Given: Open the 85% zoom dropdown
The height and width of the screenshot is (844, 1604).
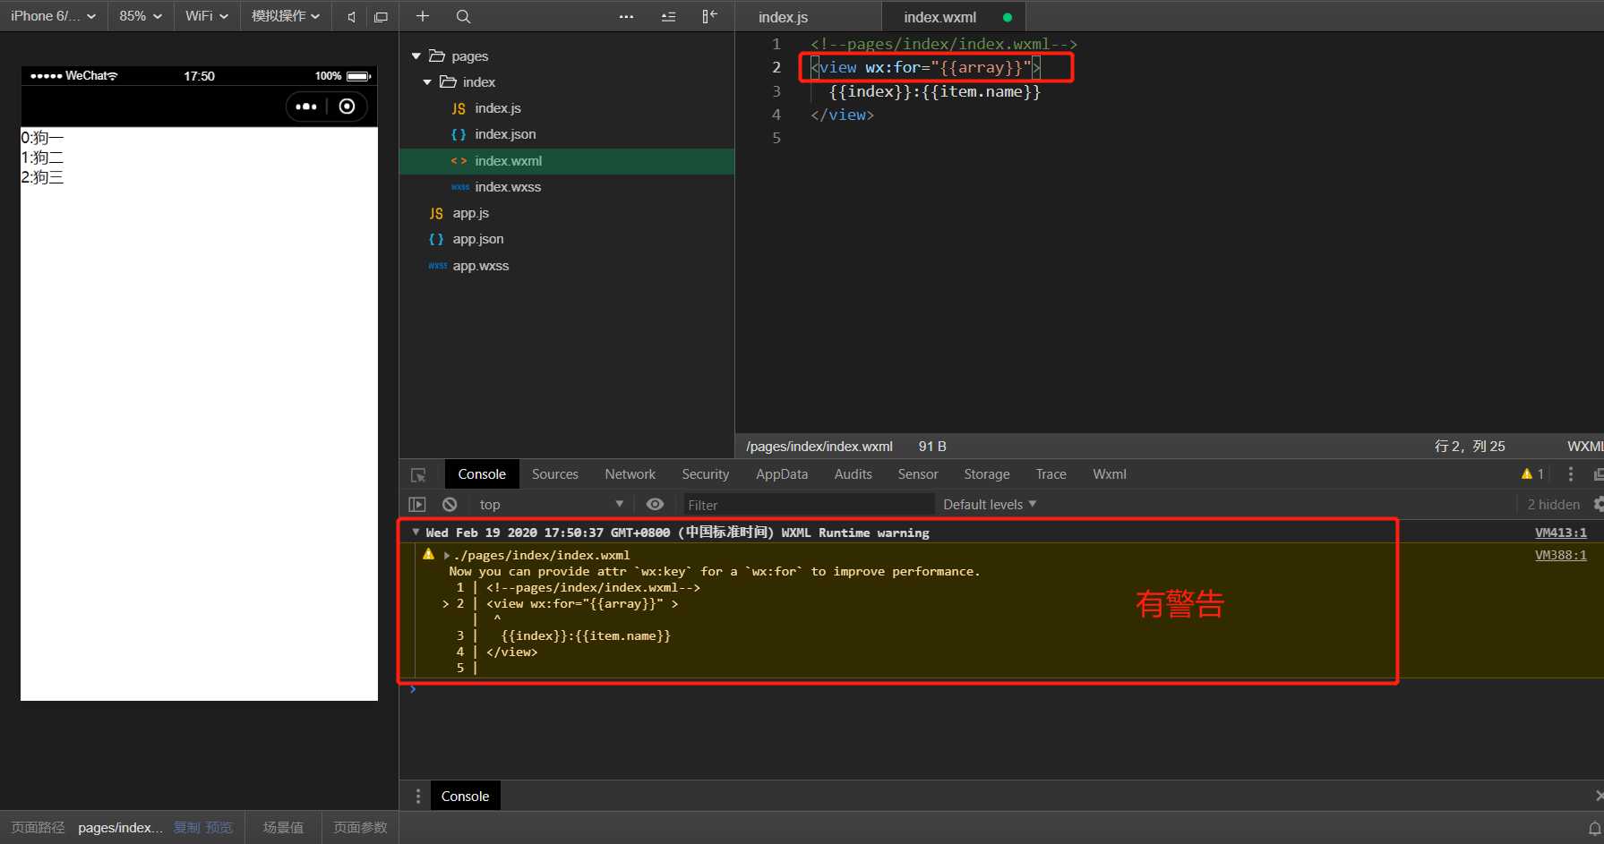Looking at the screenshot, I should coord(141,16).
